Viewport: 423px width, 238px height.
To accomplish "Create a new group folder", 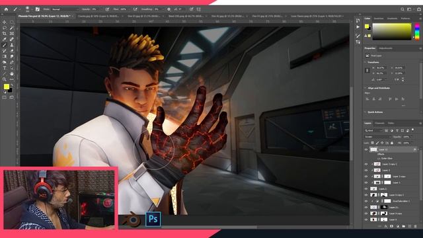I will 404,226.
